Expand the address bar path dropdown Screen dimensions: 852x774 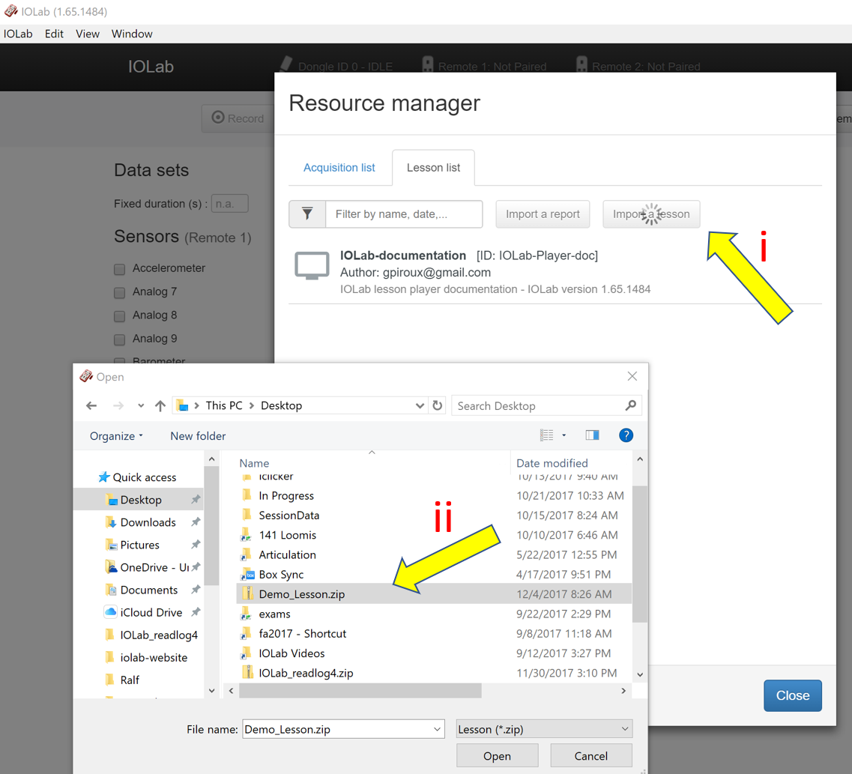[420, 406]
